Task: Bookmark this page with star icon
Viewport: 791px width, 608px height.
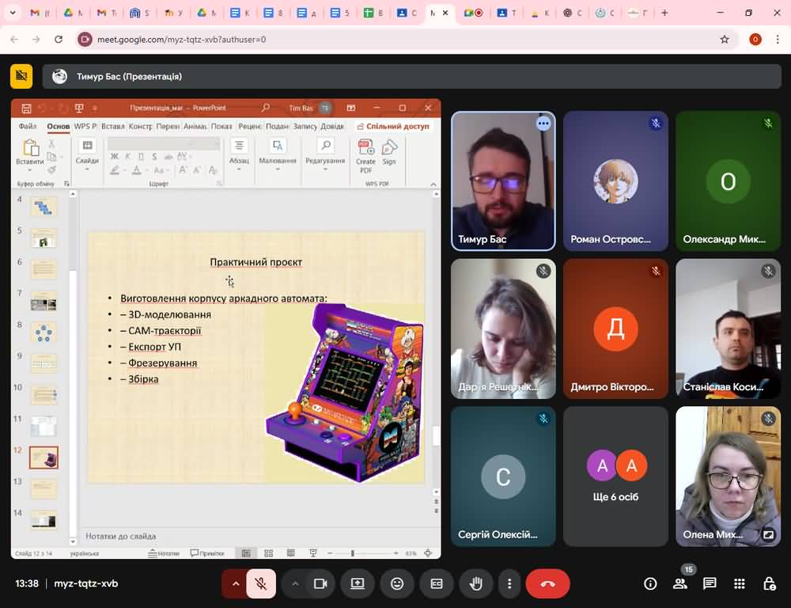Action: coord(725,40)
